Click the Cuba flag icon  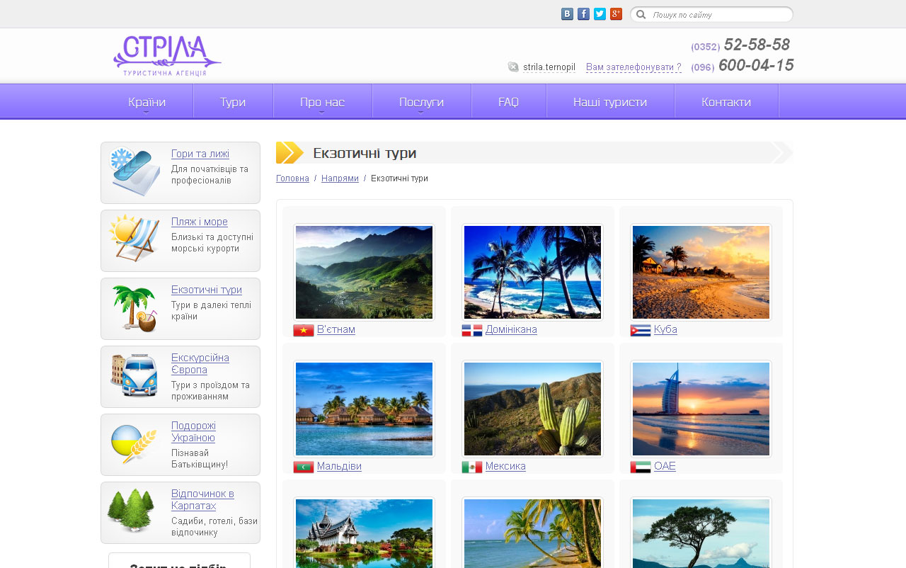pyautogui.click(x=641, y=330)
